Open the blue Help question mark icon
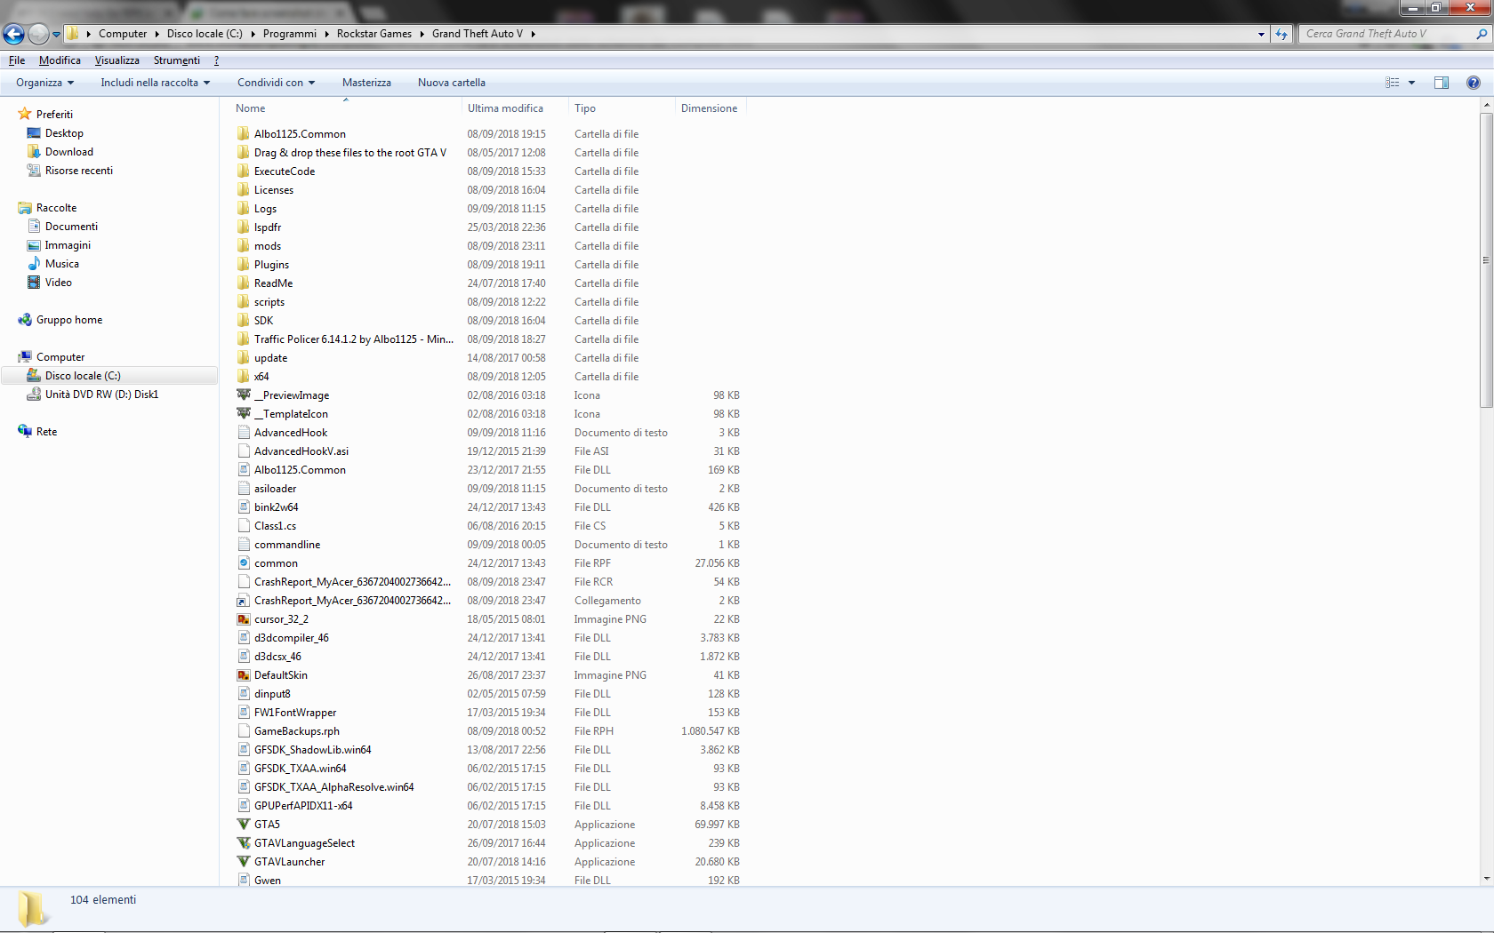 pyautogui.click(x=1474, y=83)
